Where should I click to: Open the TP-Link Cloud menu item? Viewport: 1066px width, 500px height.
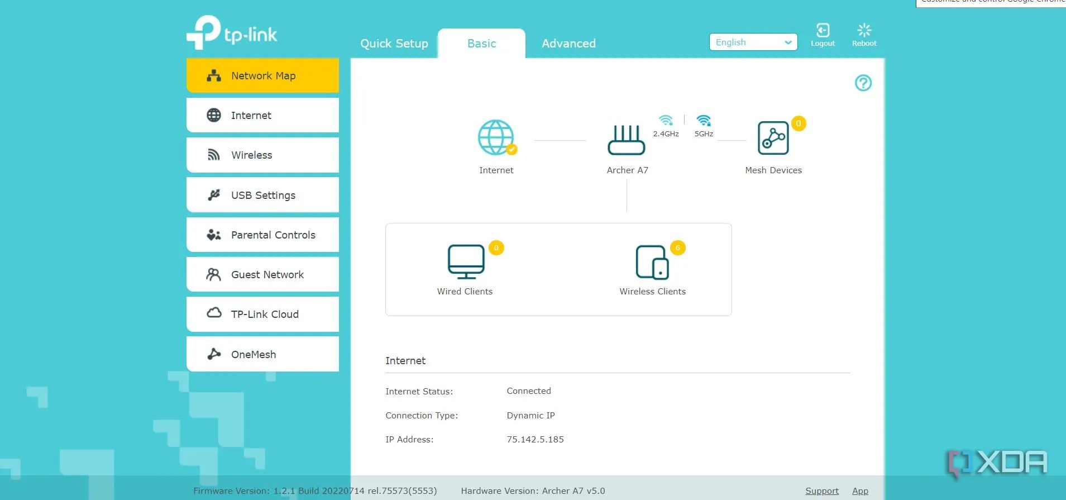click(262, 314)
